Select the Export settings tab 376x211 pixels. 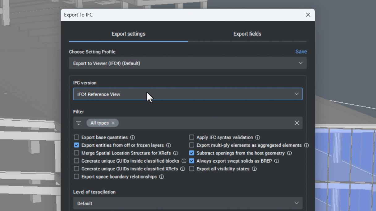pos(128,34)
